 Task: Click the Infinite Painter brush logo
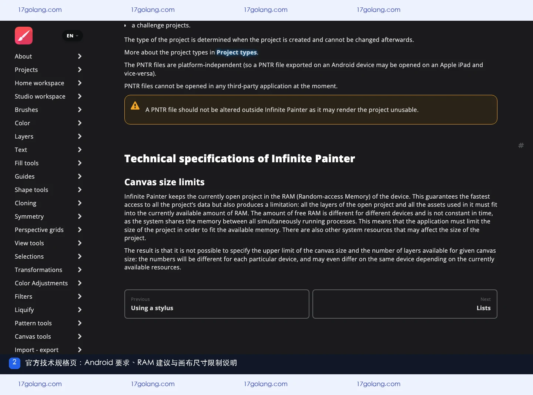tap(24, 36)
